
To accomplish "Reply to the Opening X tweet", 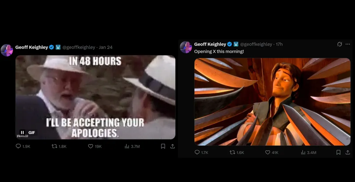I will (201, 153).
